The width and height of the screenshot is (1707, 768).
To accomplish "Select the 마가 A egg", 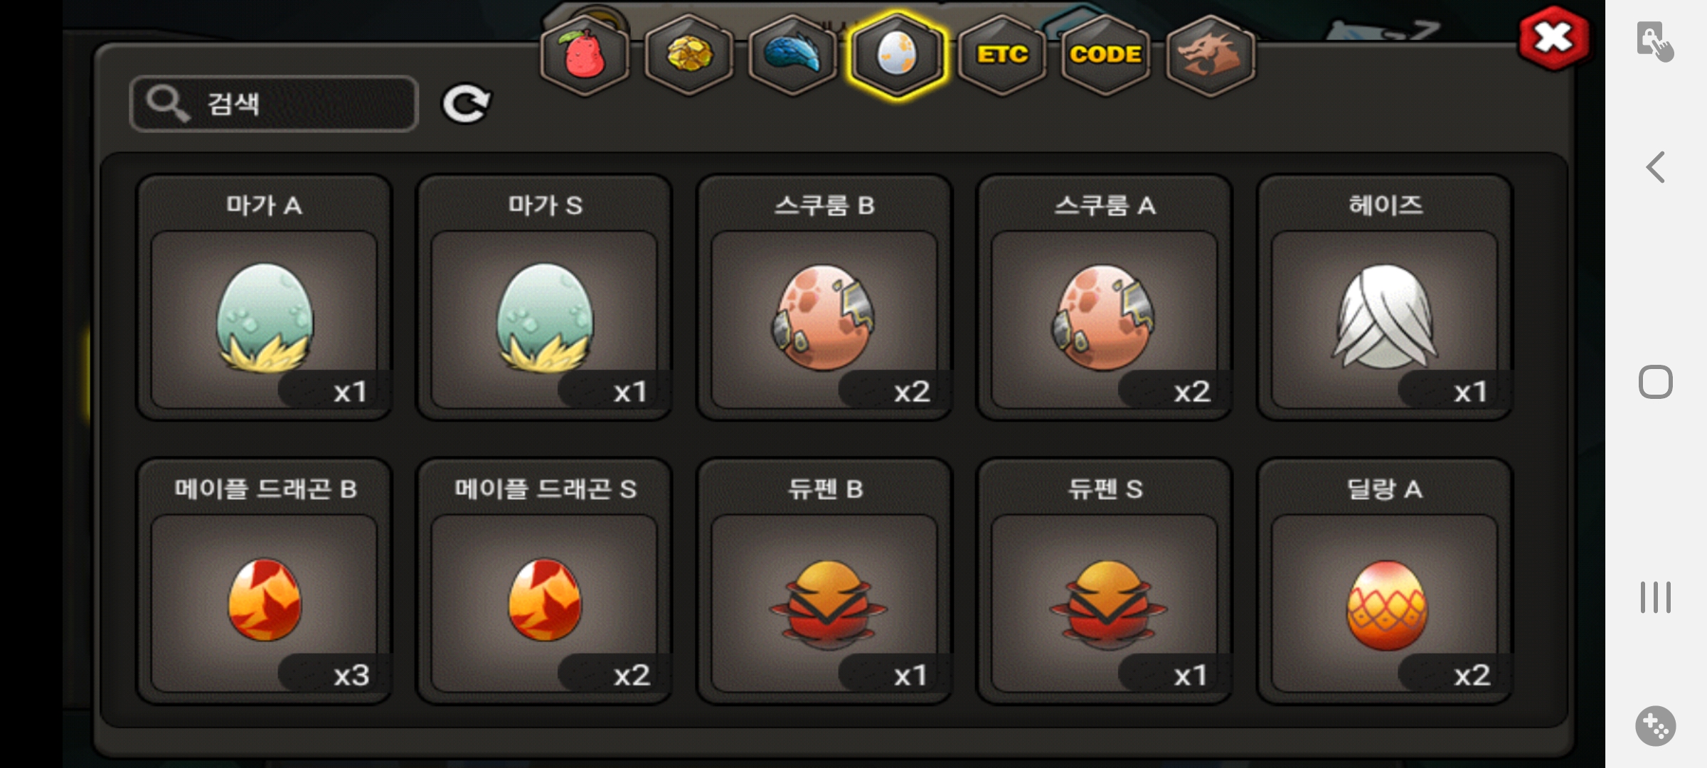I will [x=265, y=297].
